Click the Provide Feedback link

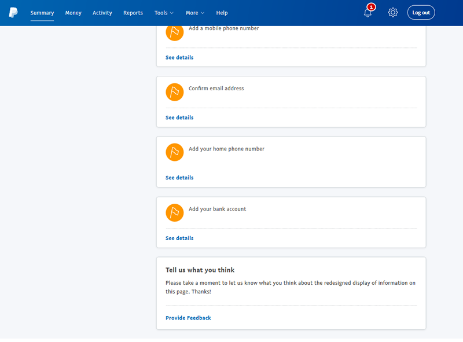point(188,318)
